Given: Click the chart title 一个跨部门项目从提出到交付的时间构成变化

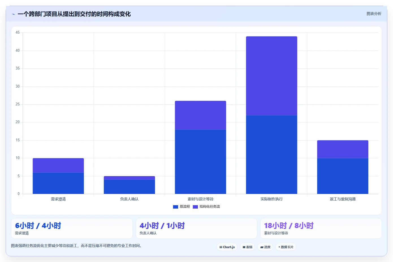Looking at the screenshot, I should (74, 14).
